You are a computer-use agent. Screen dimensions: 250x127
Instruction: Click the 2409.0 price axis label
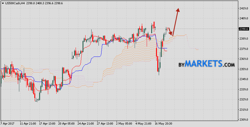pyautogui.click(x=243, y=18)
